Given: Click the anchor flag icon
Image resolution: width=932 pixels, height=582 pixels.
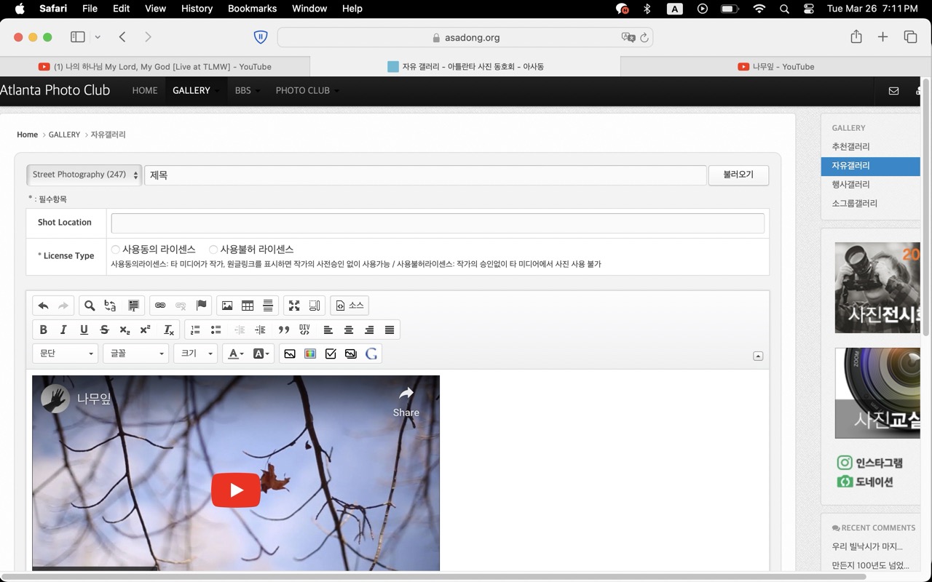Looking at the screenshot, I should (202, 306).
